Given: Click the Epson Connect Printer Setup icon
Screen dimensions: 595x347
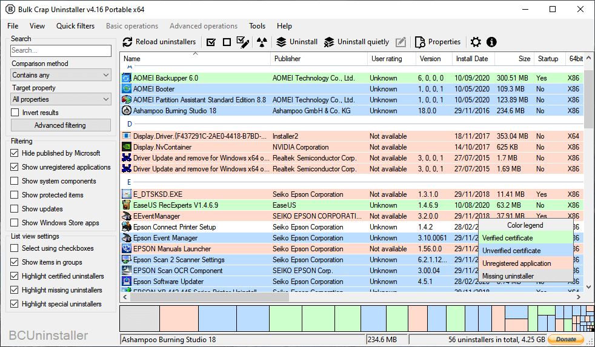Looking at the screenshot, I should (x=127, y=227).
